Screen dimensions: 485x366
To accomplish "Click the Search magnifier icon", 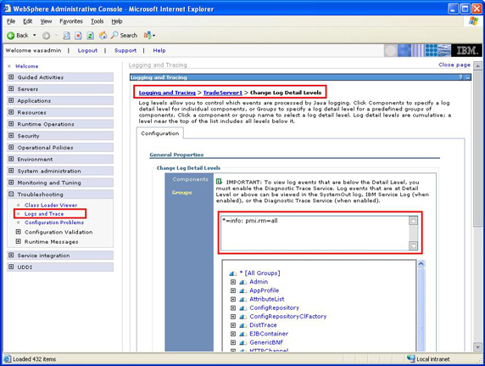I will tap(114, 35).
